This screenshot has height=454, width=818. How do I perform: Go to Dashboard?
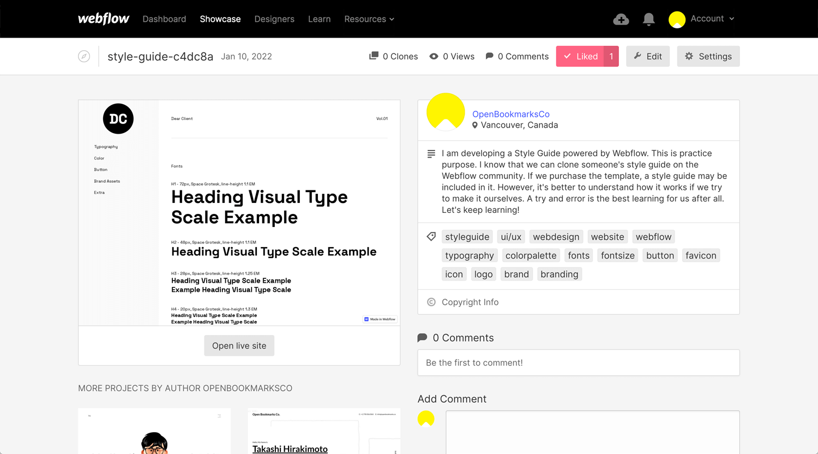[x=164, y=19]
